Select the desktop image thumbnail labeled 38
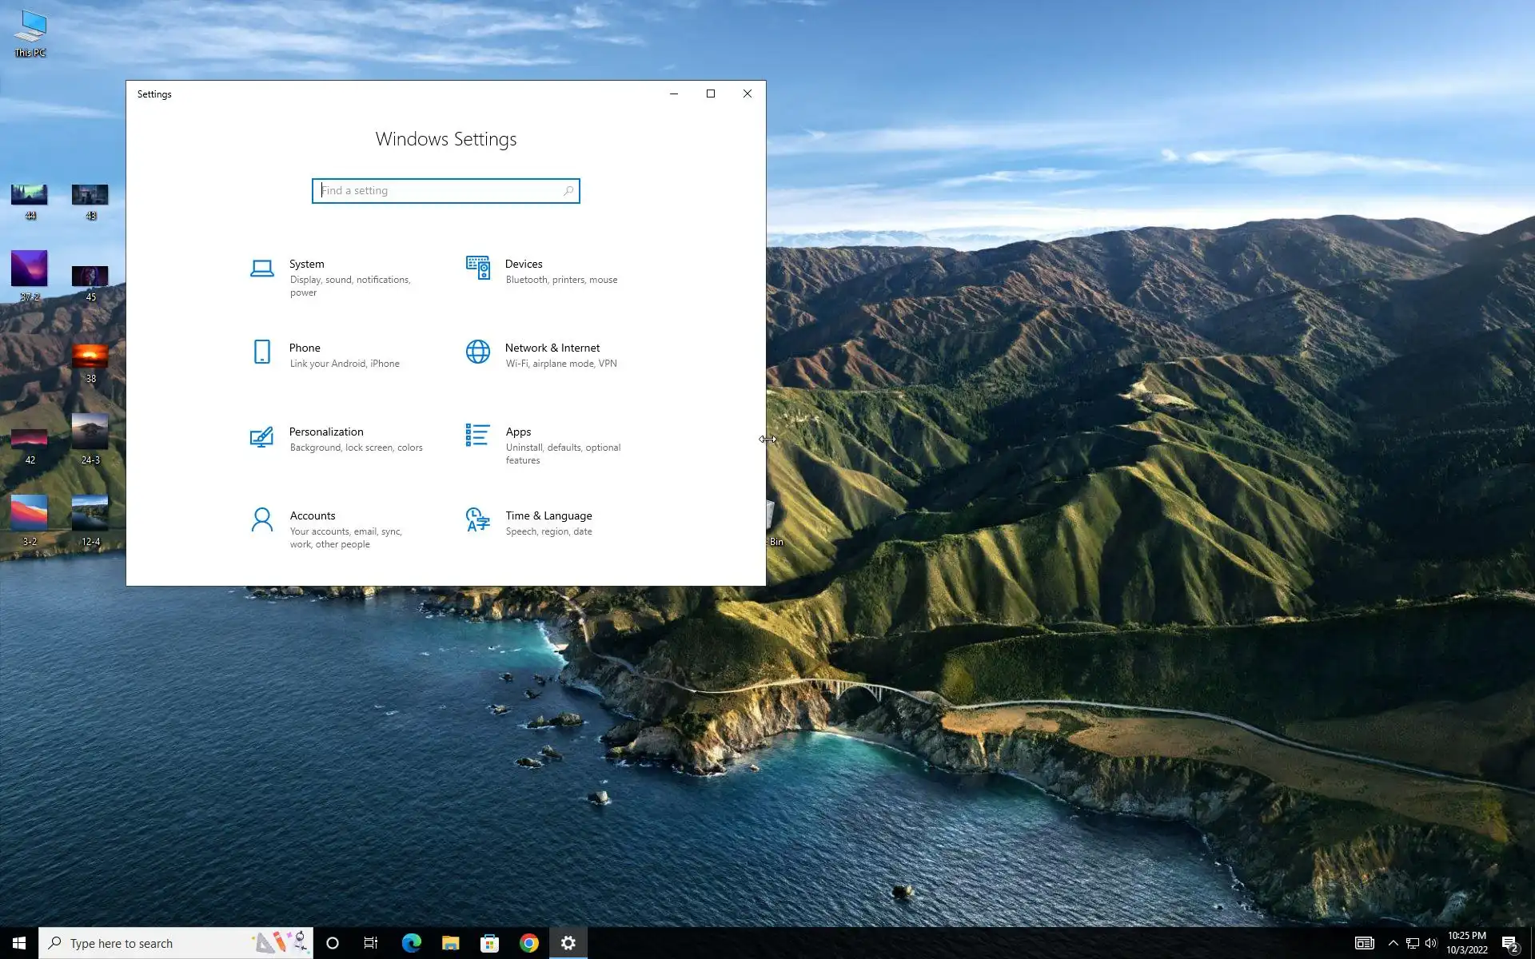 [x=90, y=356]
